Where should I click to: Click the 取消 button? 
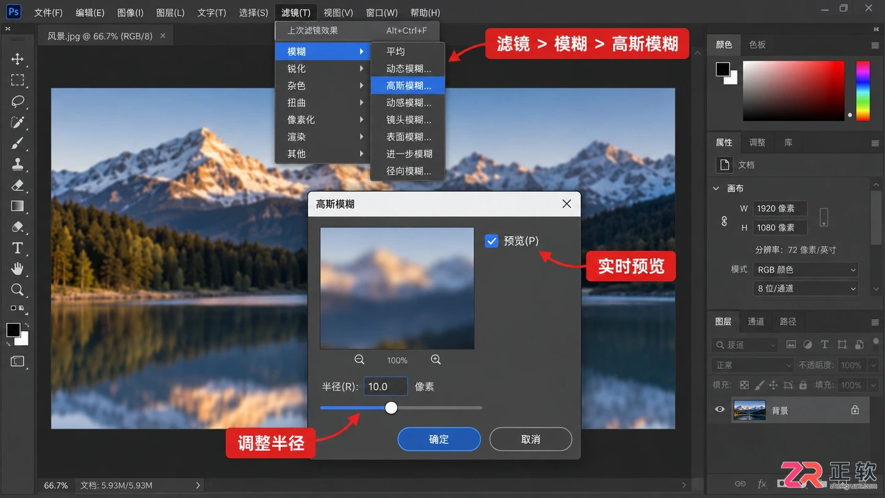pyautogui.click(x=530, y=440)
